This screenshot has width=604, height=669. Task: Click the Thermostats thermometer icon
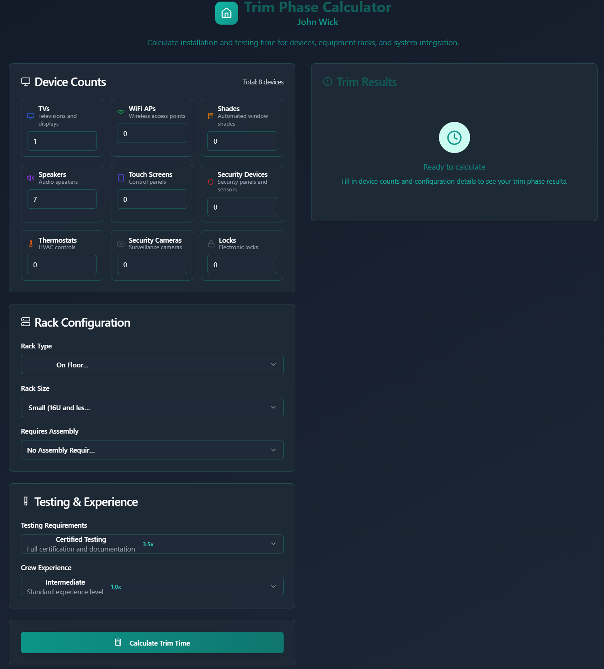[31, 244]
